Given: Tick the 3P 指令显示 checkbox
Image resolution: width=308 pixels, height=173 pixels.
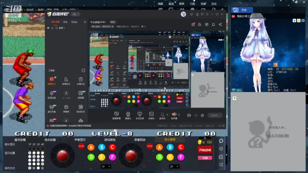Looking at the screenshot, I should click(38, 148).
